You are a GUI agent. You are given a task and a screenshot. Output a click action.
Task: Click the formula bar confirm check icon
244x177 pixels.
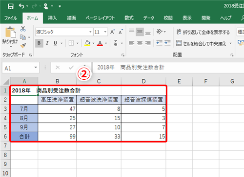tap(71, 68)
